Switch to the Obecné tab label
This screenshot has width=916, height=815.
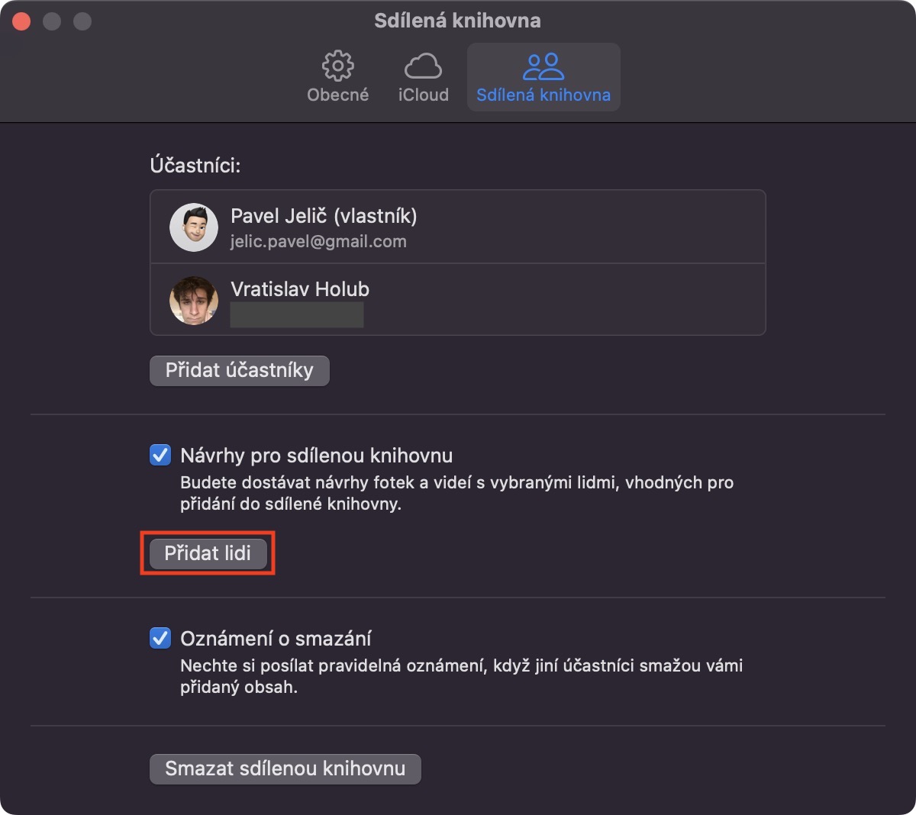[x=337, y=95]
